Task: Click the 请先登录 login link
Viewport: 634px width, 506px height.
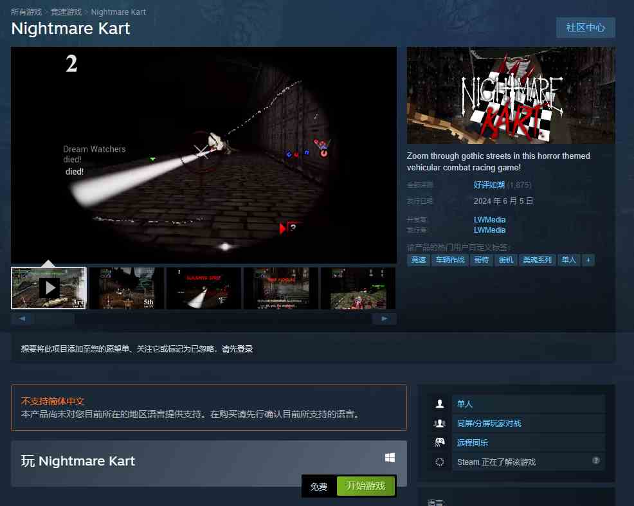Action: click(237, 348)
